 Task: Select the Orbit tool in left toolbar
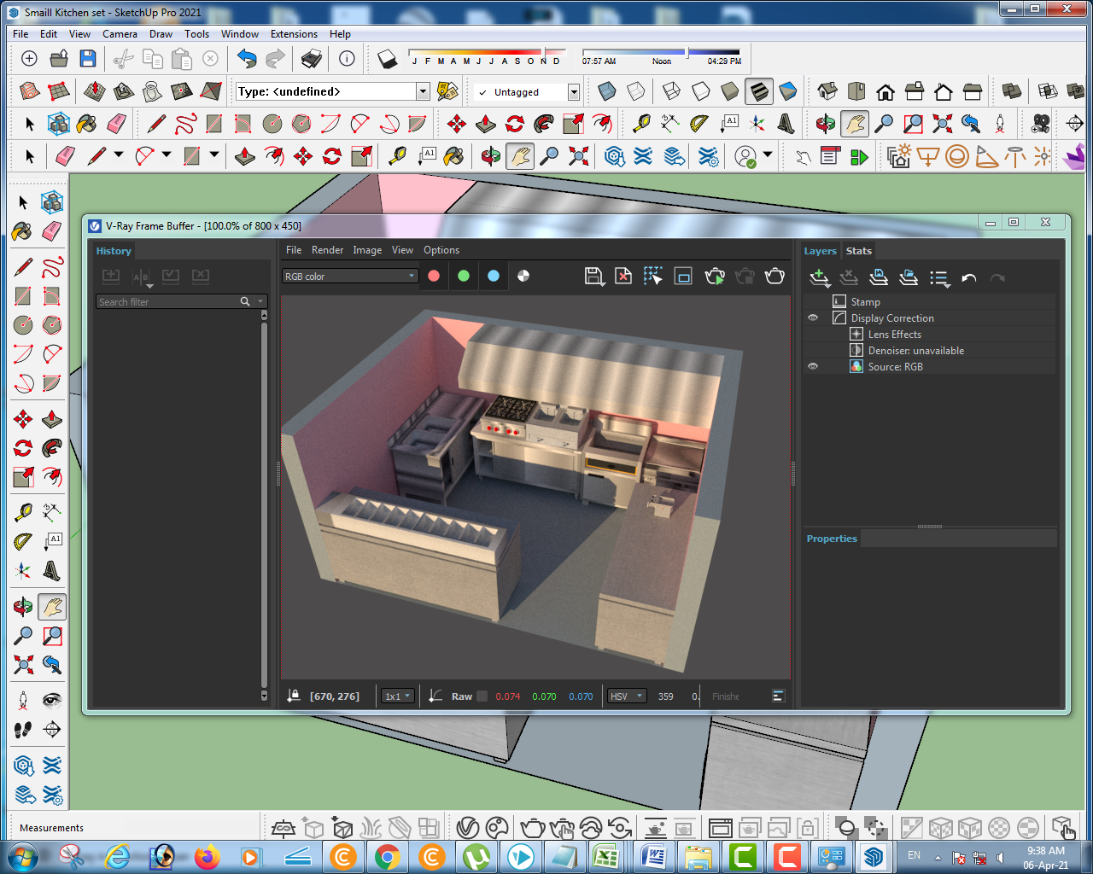[23, 607]
